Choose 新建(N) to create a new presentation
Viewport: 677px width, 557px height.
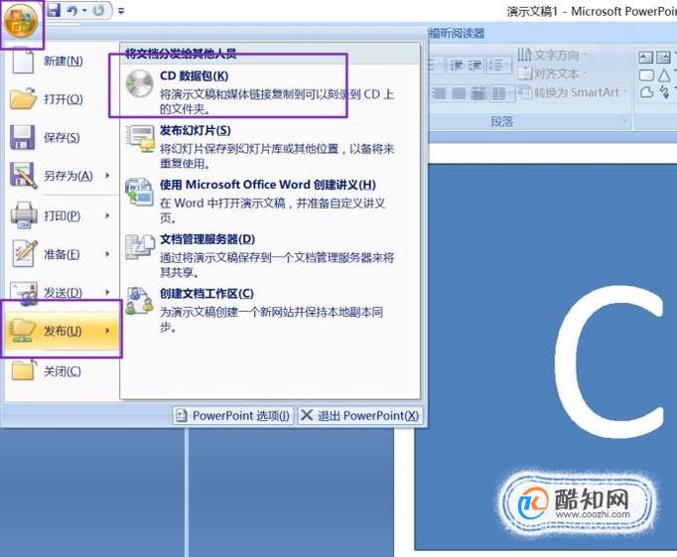pyautogui.click(x=61, y=61)
